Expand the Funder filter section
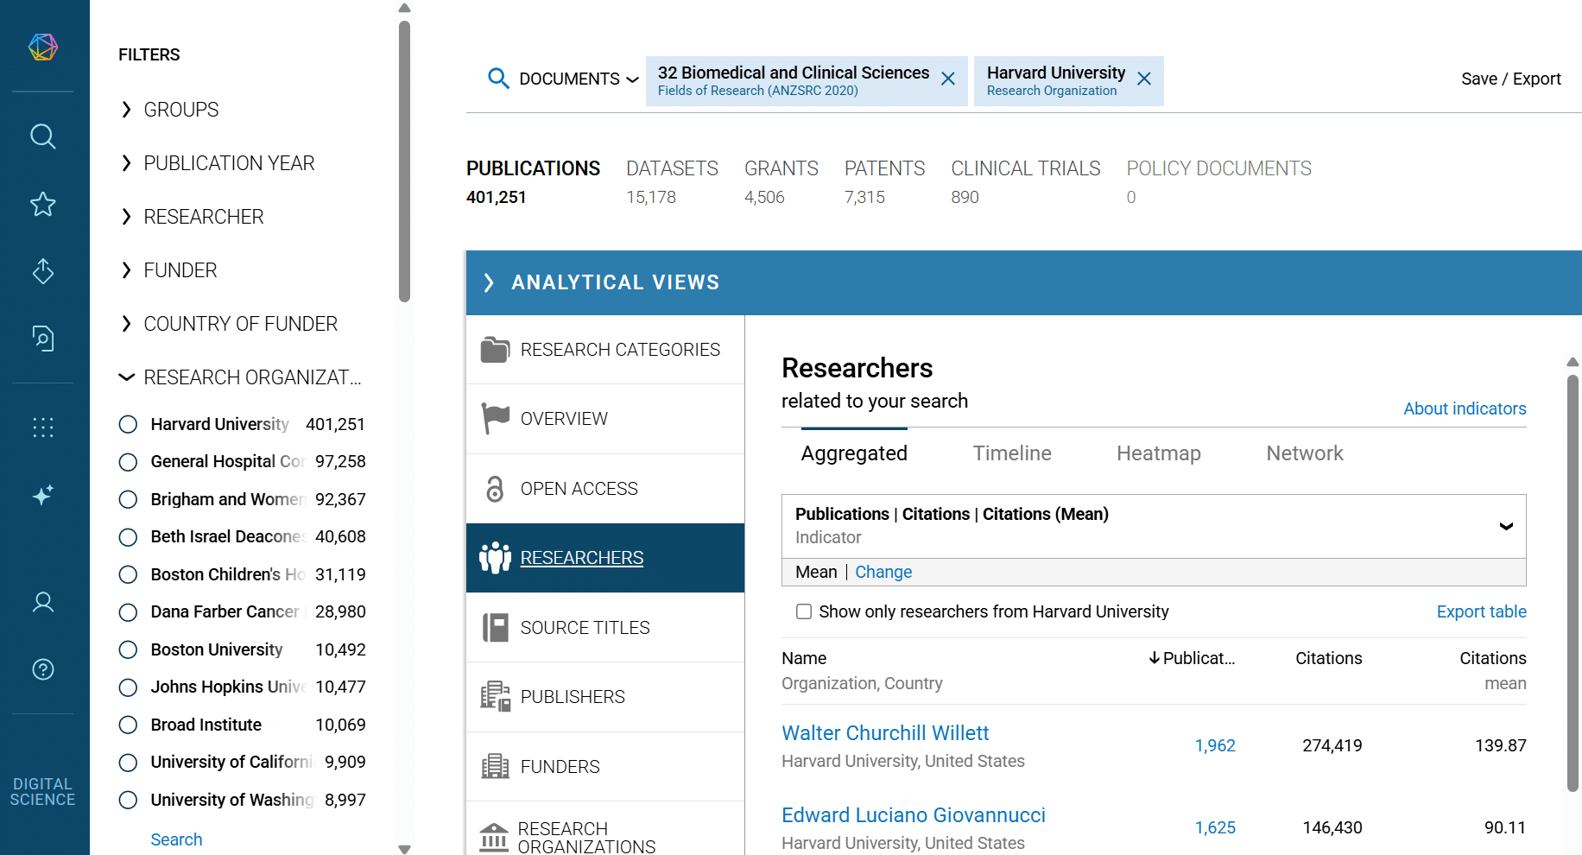The height and width of the screenshot is (855, 1582). tap(180, 270)
